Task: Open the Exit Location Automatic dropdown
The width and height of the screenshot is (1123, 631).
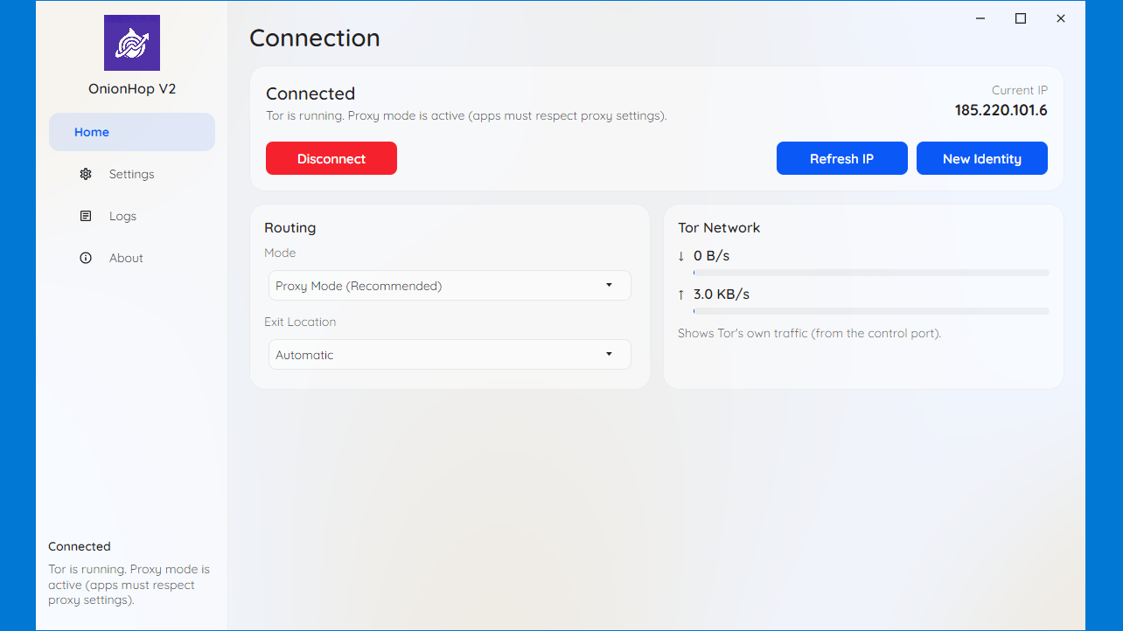Action: pyautogui.click(x=449, y=355)
